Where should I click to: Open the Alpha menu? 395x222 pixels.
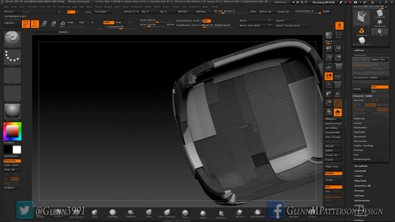pos(7,7)
